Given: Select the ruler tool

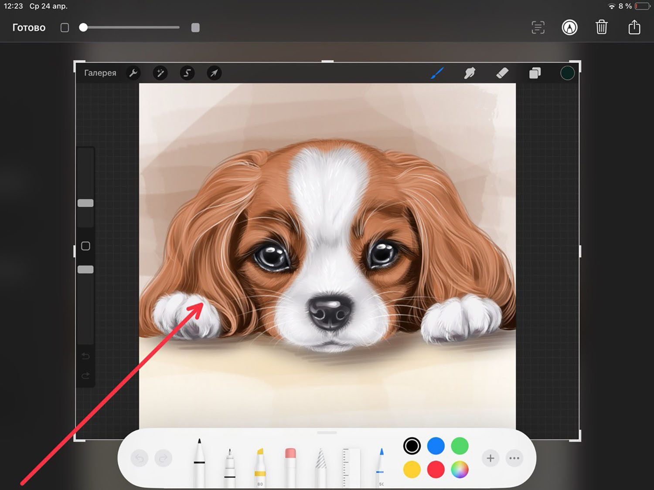Looking at the screenshot, I should [351, 466].
